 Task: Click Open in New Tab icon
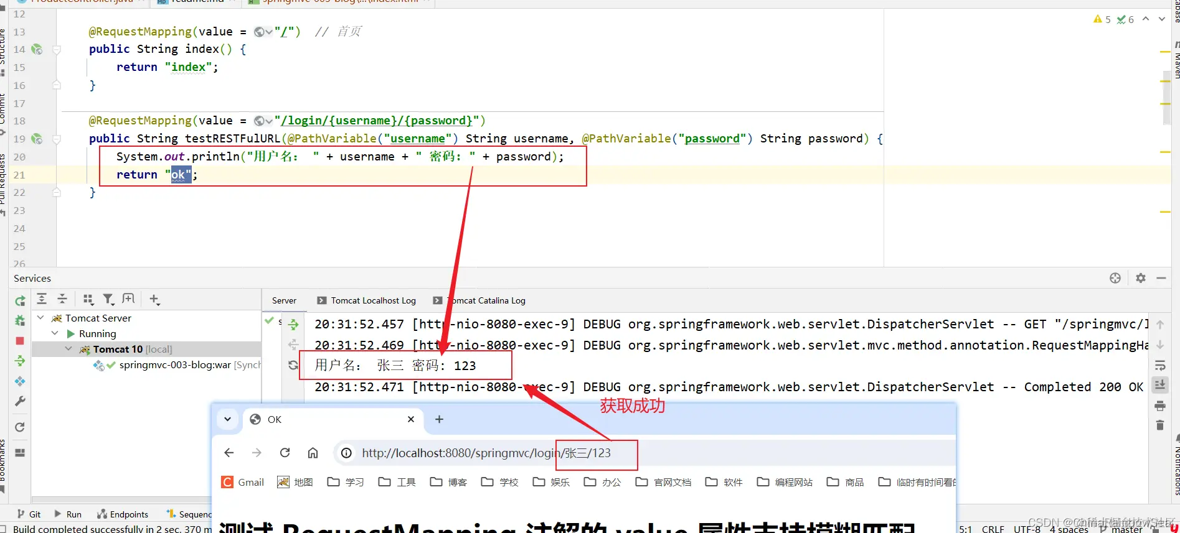(x=128, y=299)
